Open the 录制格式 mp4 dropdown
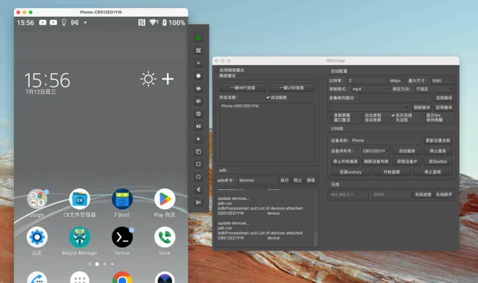478x283 pixels. (x=370, y=89)
